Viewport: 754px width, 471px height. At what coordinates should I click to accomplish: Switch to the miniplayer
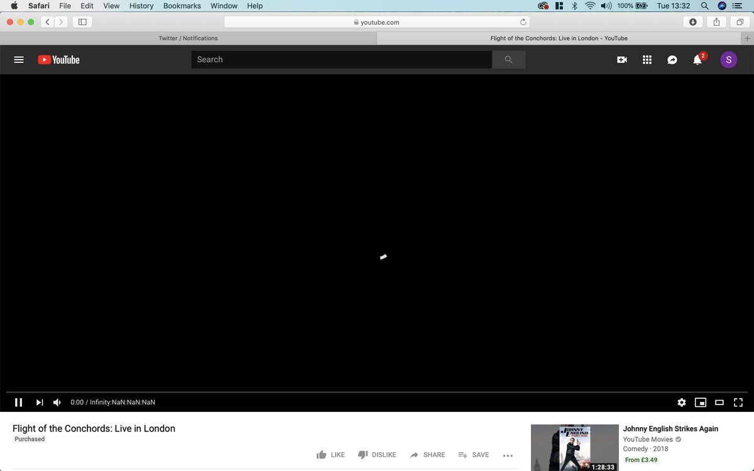(701, 402)
